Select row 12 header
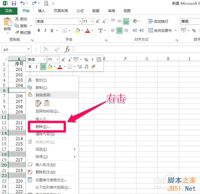The height and width of the screenshot is (194, 200). [4, 123]
